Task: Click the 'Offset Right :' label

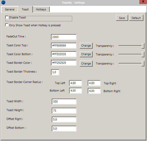Action: (15, 119)
